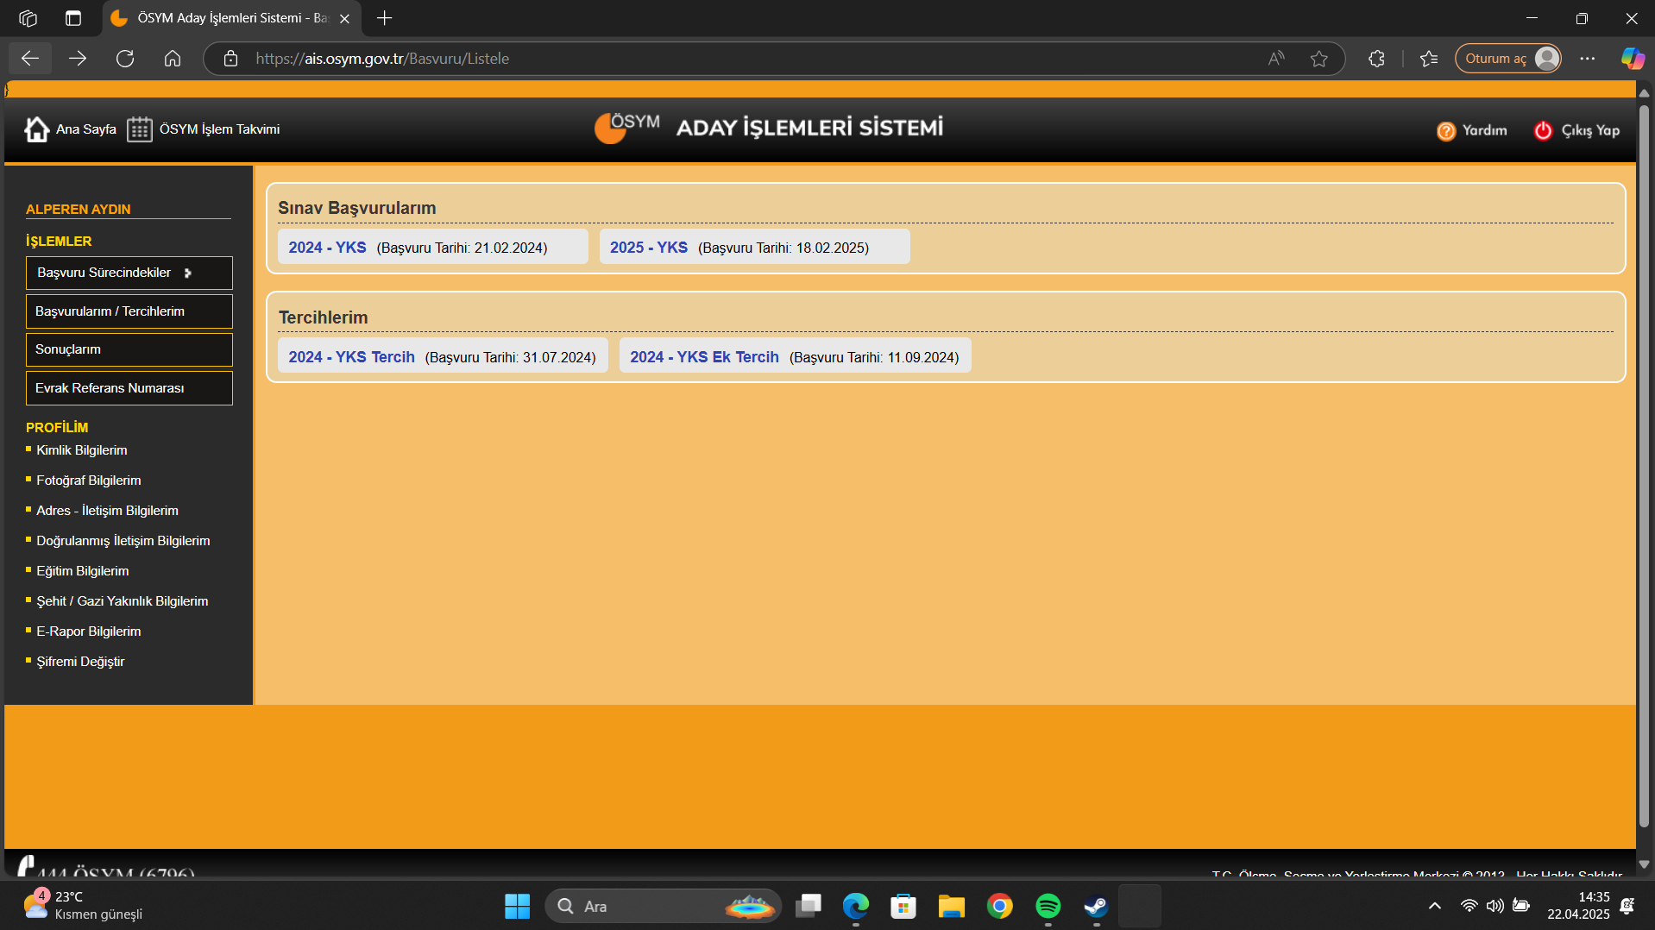Click the ALPEREN AYDIN user name
1655x930 pixels.
[79, 210]
